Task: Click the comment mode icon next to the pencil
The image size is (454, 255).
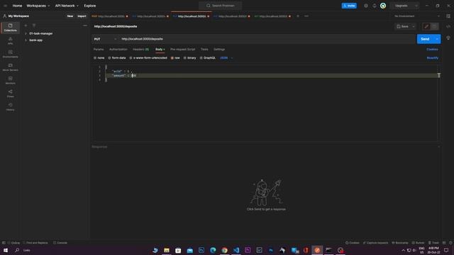Action: 434,27
